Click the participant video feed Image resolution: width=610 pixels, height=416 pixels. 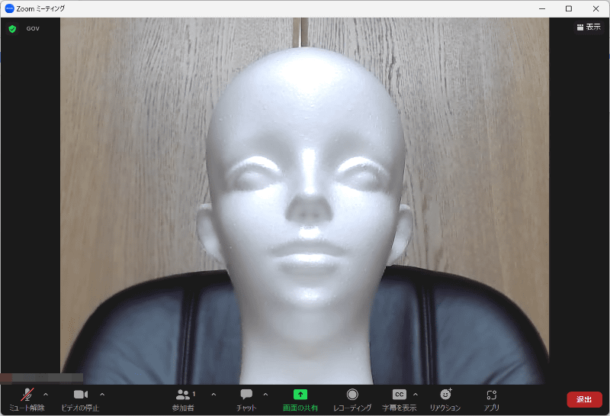coord(304,201)
